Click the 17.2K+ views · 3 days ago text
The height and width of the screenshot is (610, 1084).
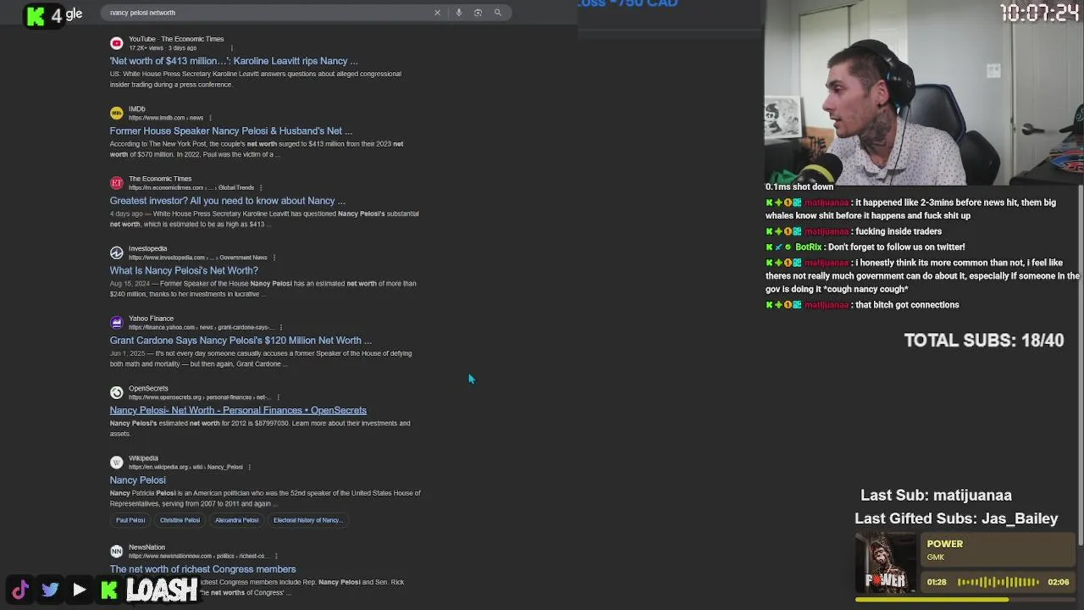click(x=163, y=48)
